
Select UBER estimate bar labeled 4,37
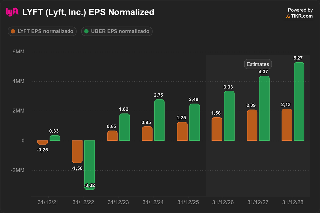264,108
